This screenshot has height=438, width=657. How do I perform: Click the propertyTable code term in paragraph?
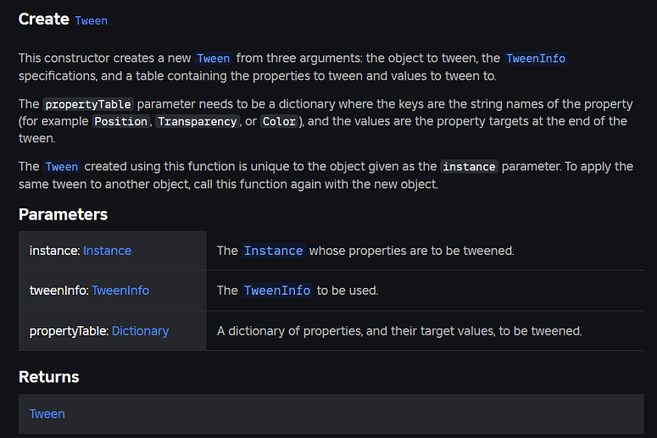(x=88, y=104)
